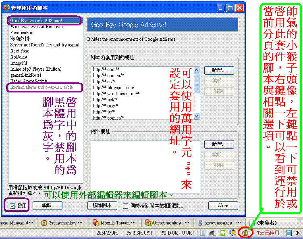
Task: Click the notebook icon right of Tor status
Action: click(289, 233)
